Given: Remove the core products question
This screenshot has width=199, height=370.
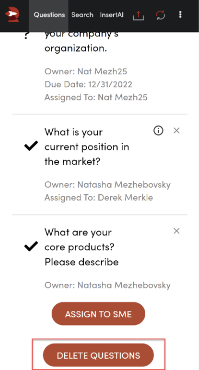Looking at the screenshot, I should pos(177,231).
